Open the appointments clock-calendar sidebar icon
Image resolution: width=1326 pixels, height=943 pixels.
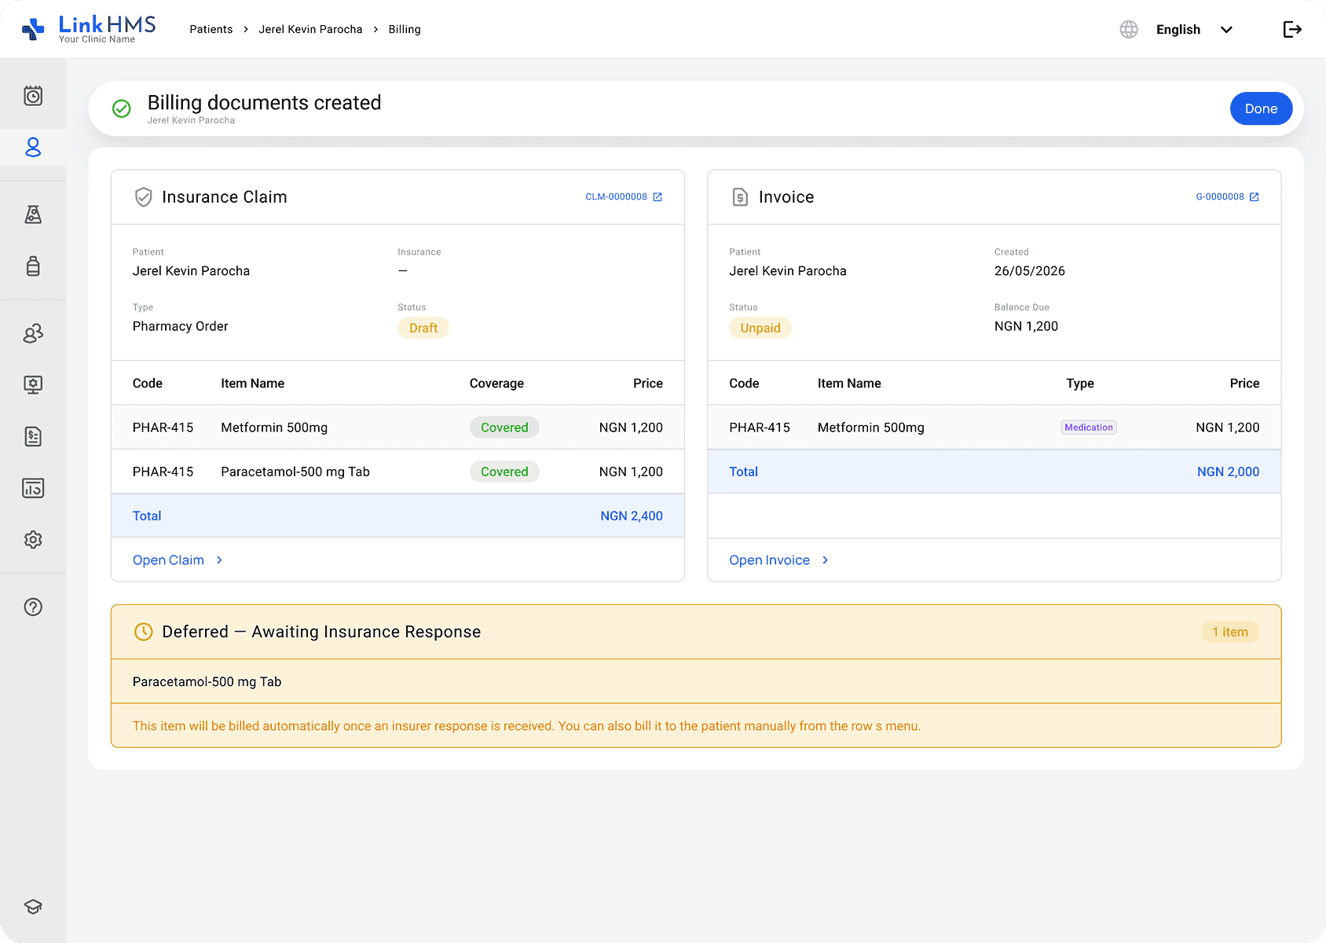(33, 96)
